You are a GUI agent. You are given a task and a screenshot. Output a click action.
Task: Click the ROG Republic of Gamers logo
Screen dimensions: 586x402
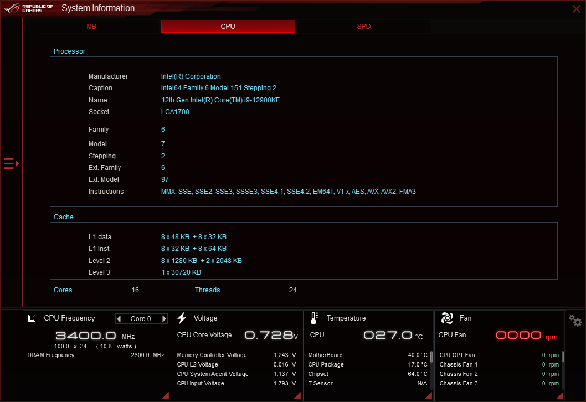coord(29,8)
